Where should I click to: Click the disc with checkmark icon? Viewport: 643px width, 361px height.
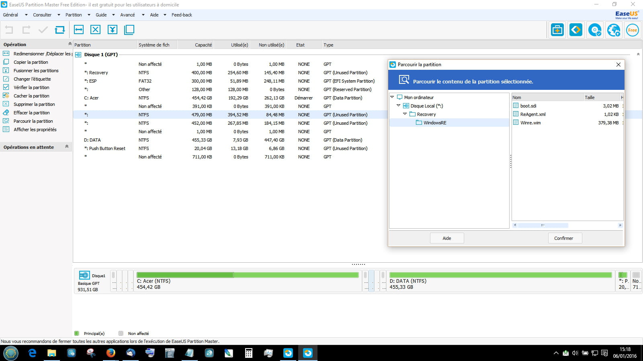tap(595, 30)
